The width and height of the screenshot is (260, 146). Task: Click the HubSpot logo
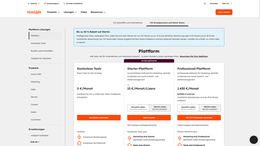tap(34, 12)
